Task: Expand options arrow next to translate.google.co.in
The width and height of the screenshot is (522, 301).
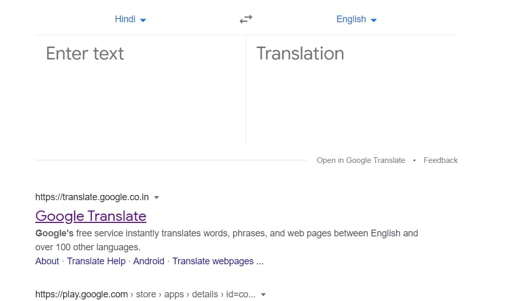Action: point(157,198)
